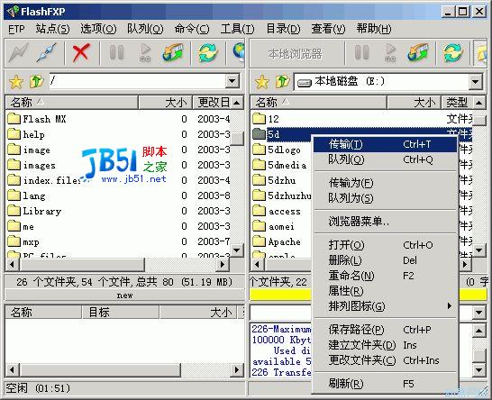Choose 队列(Q) Ctrl+Q in the context menu
Image resolution: width=492 pixels, height=400 pixels.
click(x=385, y=159)
